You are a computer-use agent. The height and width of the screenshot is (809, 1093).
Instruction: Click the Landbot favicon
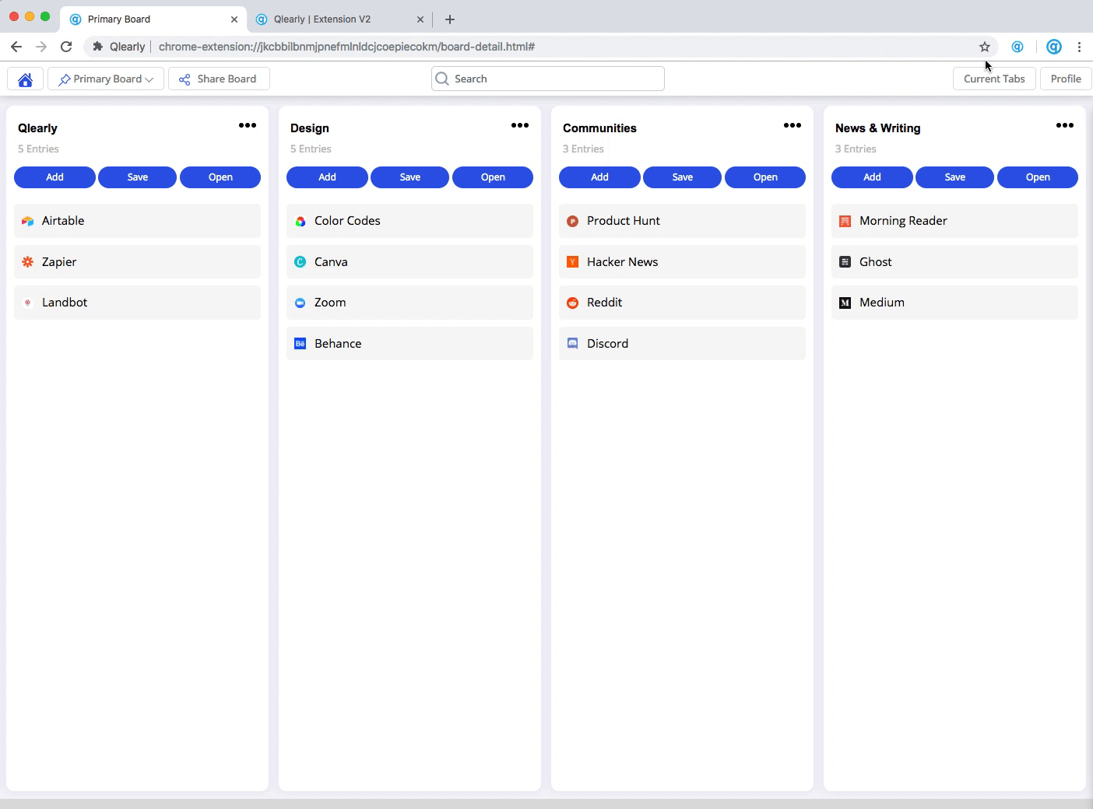tap(27, 303)
